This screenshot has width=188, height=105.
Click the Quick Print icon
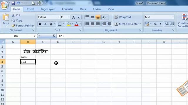pos(39,3)
